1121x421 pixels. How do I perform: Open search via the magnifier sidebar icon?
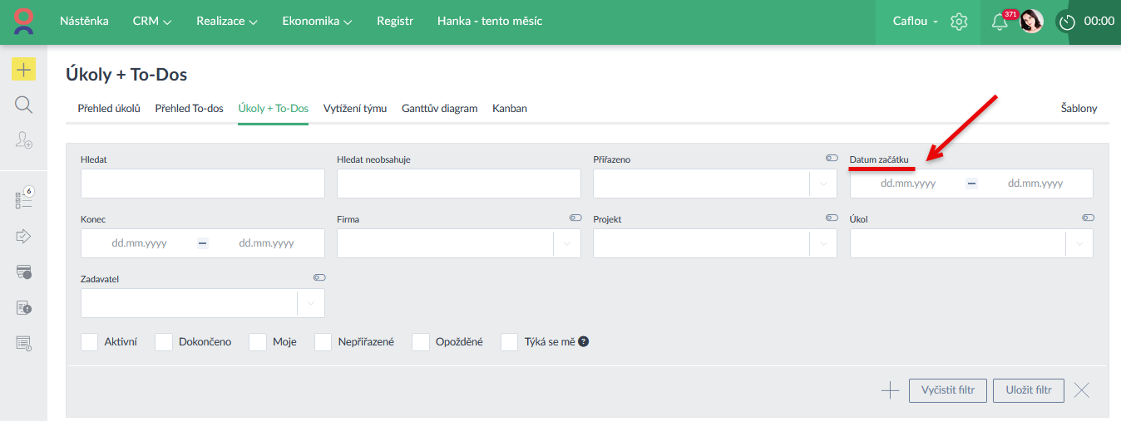tap(23, 105)
